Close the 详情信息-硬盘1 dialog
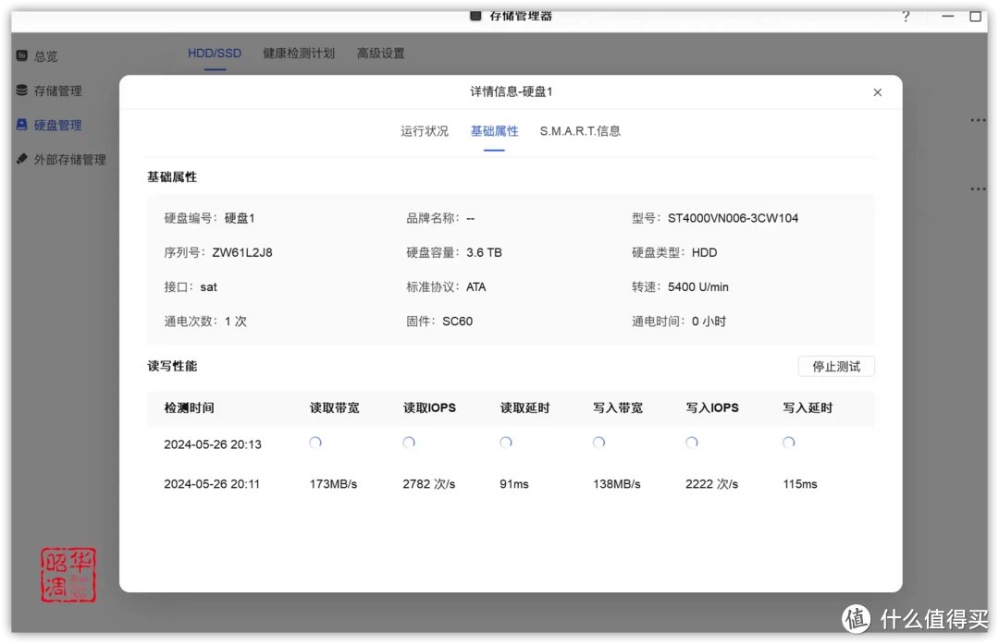This screenshot has width=999, height=644. click(877, 92)
